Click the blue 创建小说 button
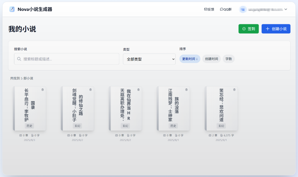This screenshot has width=298, height=177. (276, 29)
